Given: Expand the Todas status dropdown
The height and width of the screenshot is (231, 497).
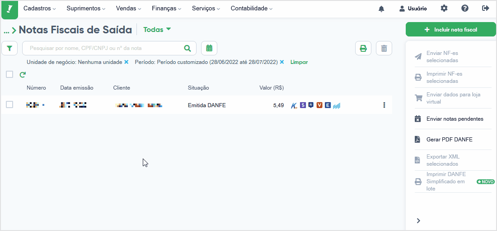Looking at the screenshot, I should (157, 29).
